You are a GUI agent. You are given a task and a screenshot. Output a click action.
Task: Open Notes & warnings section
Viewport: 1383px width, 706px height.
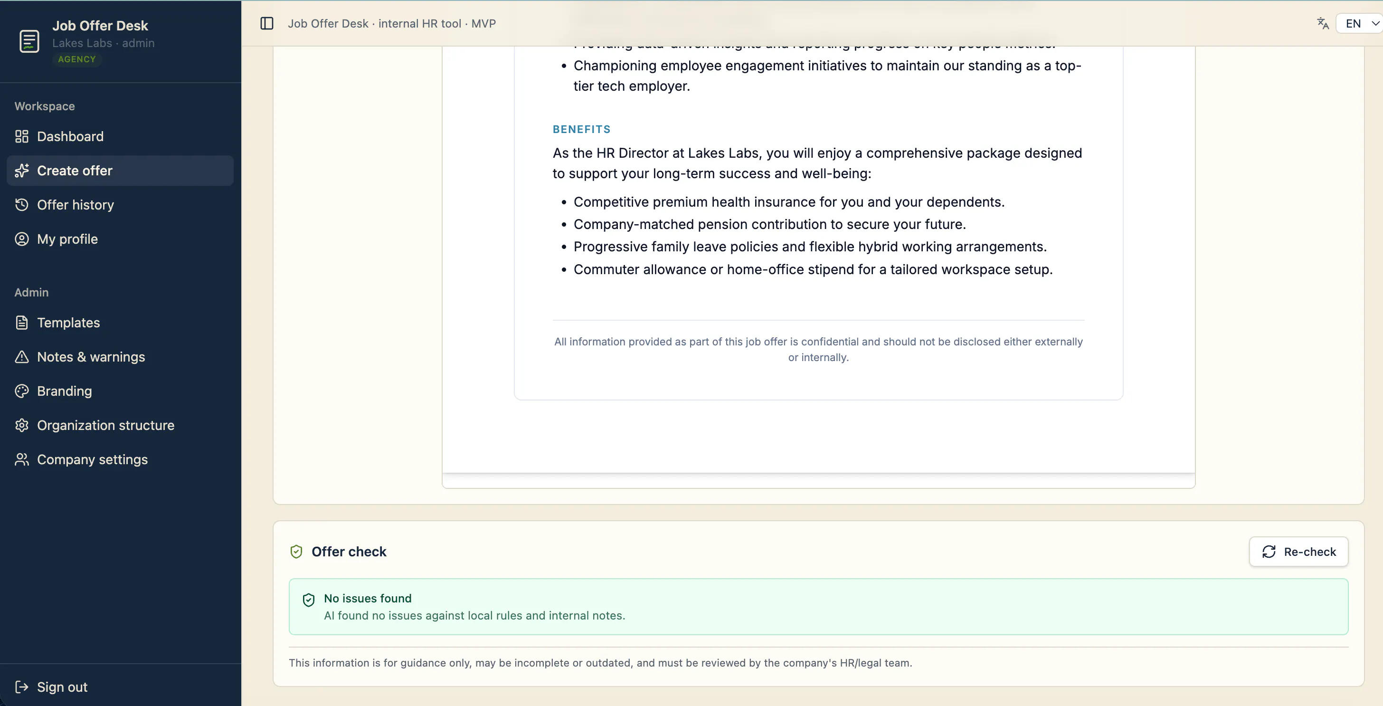120,357
